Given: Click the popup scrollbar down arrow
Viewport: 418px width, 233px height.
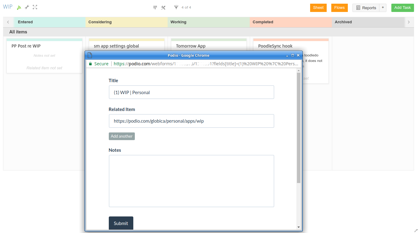Looking at the screenshot, I should point(298,227).
